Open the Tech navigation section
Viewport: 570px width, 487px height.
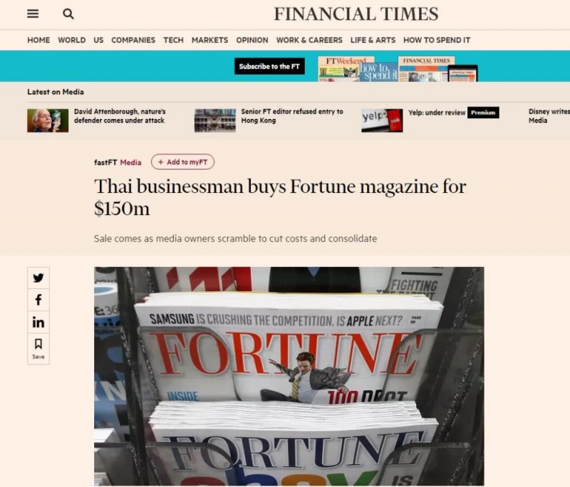tap(173, 41)
